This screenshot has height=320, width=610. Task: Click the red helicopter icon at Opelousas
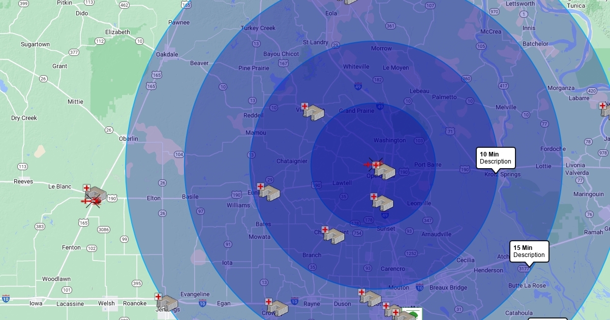pos(369,164)
